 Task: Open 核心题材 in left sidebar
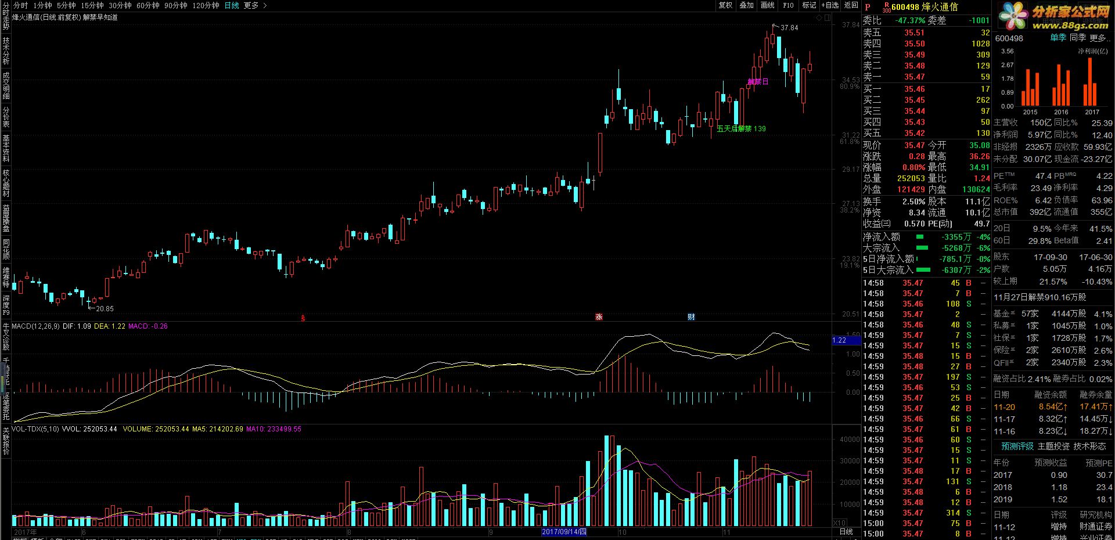[6, 183]
